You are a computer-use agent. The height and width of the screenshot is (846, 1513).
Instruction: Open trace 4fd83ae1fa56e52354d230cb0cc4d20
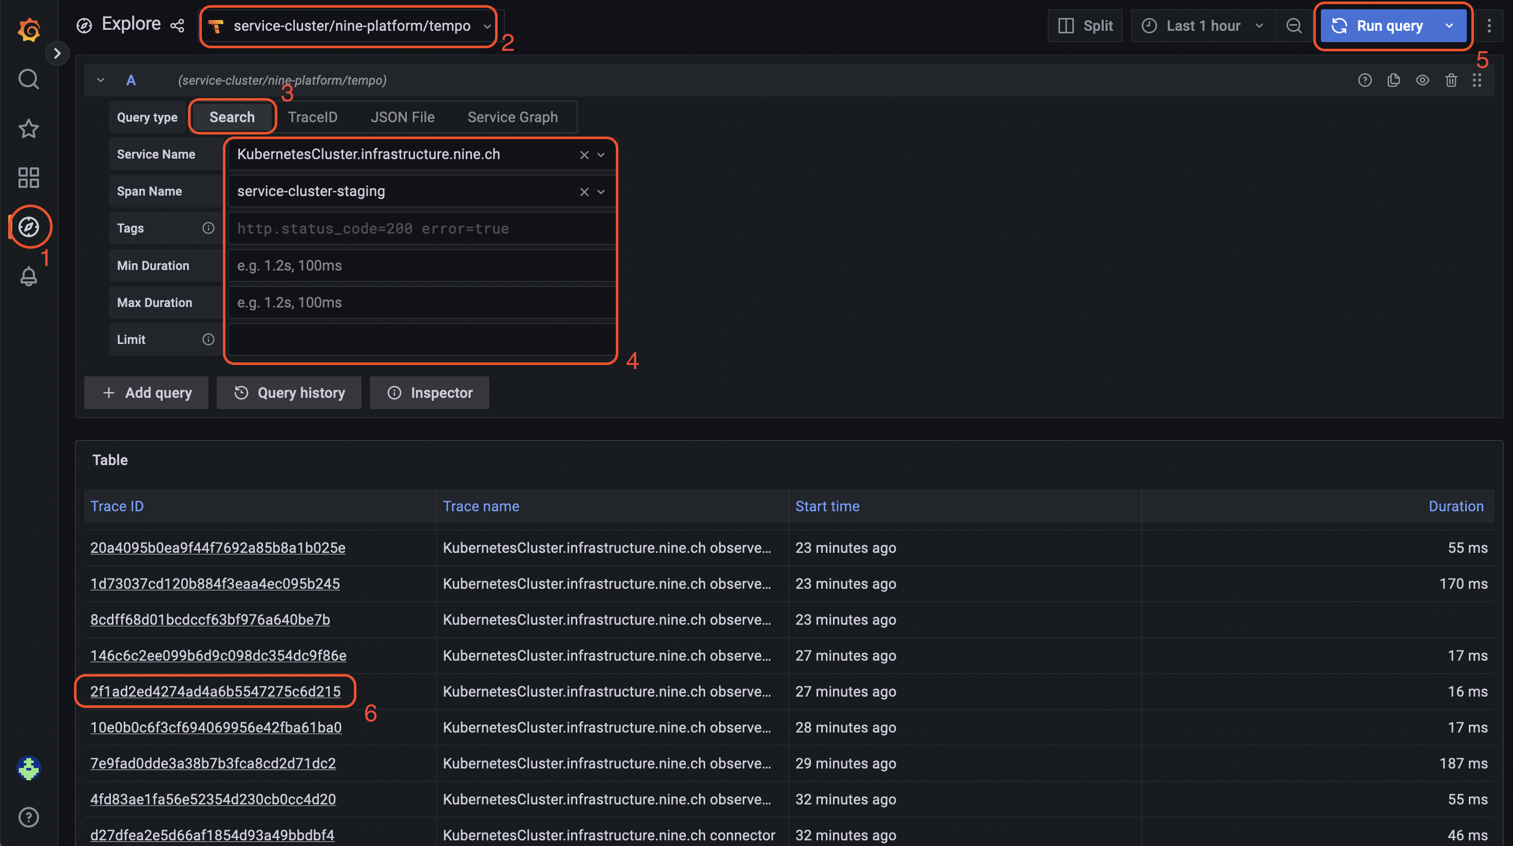coord(213,799)
